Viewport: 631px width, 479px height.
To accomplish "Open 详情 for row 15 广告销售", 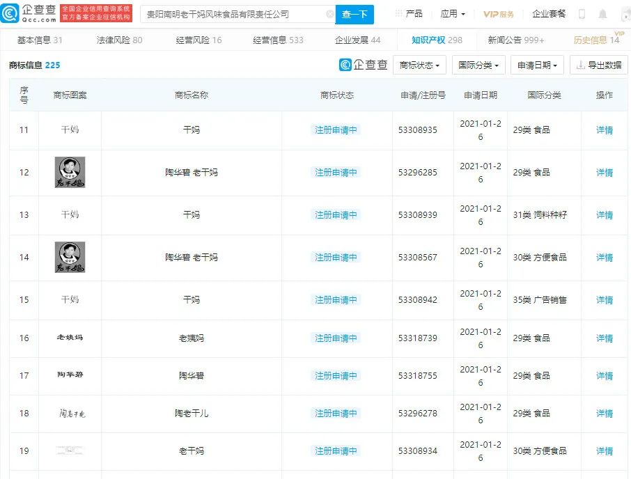I will tap(604, 299).
